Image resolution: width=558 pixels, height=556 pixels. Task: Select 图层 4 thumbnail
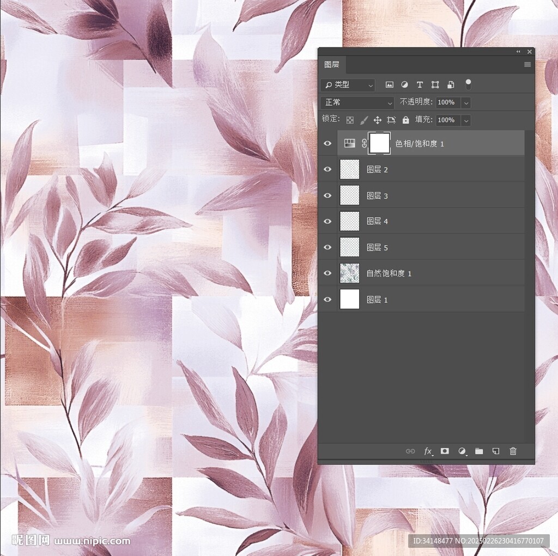click(349, 221)
